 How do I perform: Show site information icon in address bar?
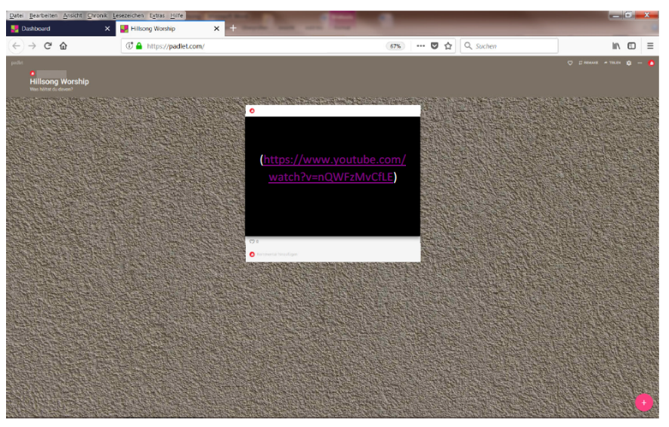(x=129, y=45)
